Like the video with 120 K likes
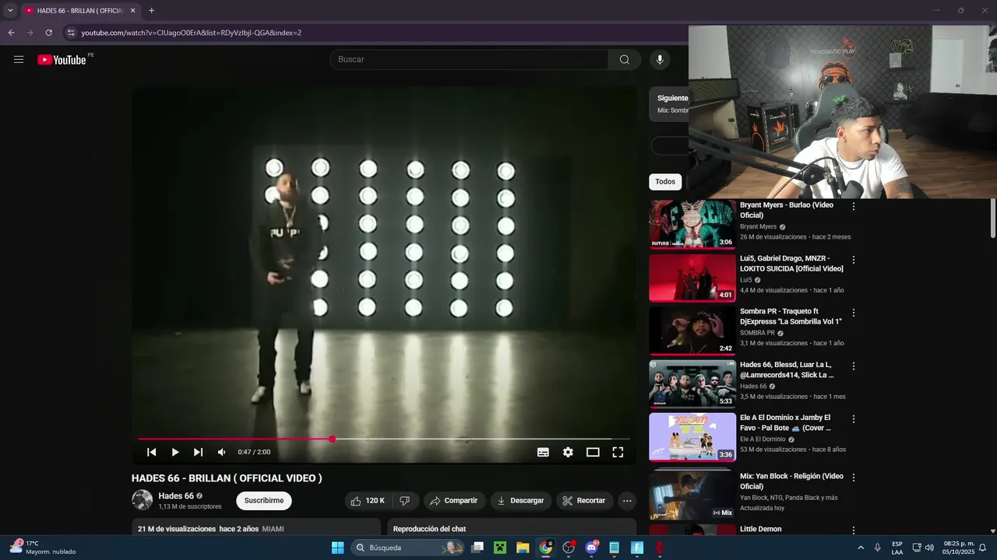The width and height of the screenshot is (997, 560). coord(368,501)
